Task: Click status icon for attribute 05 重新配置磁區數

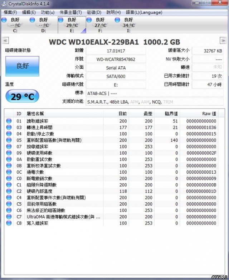Action: point(9,140)
